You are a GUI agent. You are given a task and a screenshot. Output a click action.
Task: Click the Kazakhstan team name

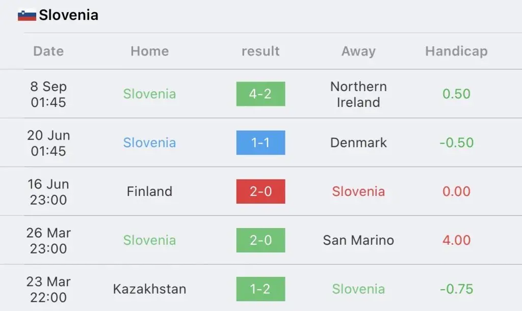(x=149, y=289)
